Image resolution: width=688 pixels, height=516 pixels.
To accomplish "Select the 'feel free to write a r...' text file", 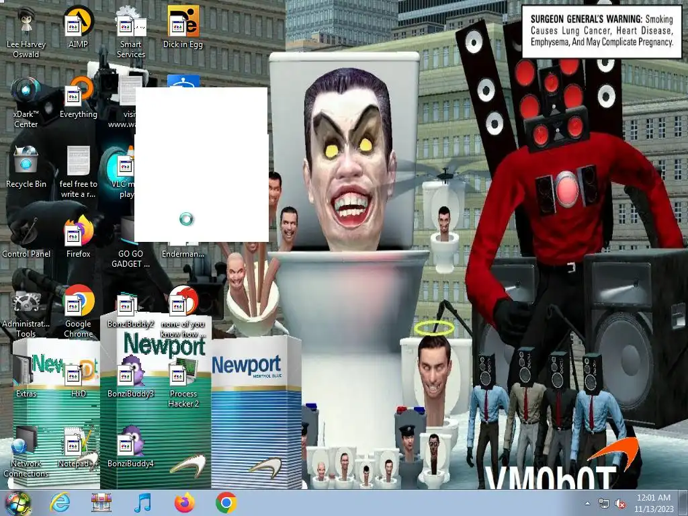I will tap(78, 172).
